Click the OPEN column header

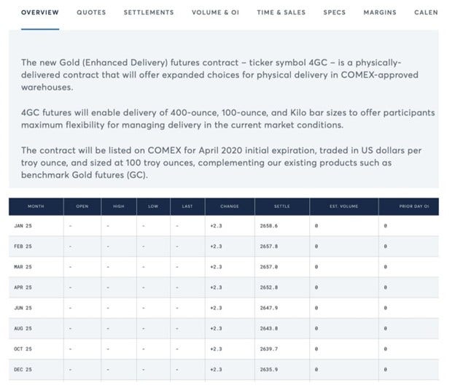(x=82, y=206)
